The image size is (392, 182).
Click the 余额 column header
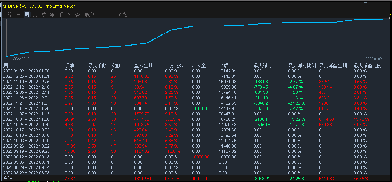tap(223, 66)
